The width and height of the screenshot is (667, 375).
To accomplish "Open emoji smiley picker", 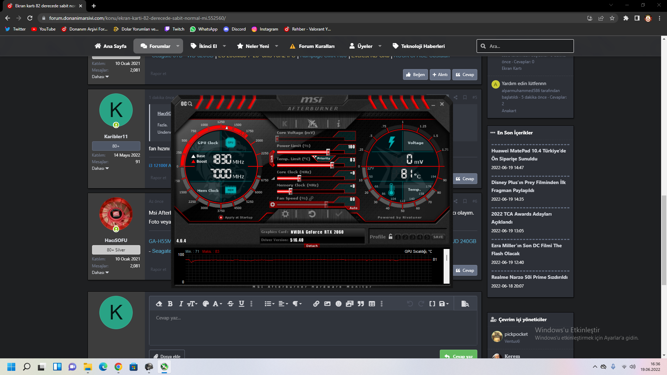I will [338, 304].
